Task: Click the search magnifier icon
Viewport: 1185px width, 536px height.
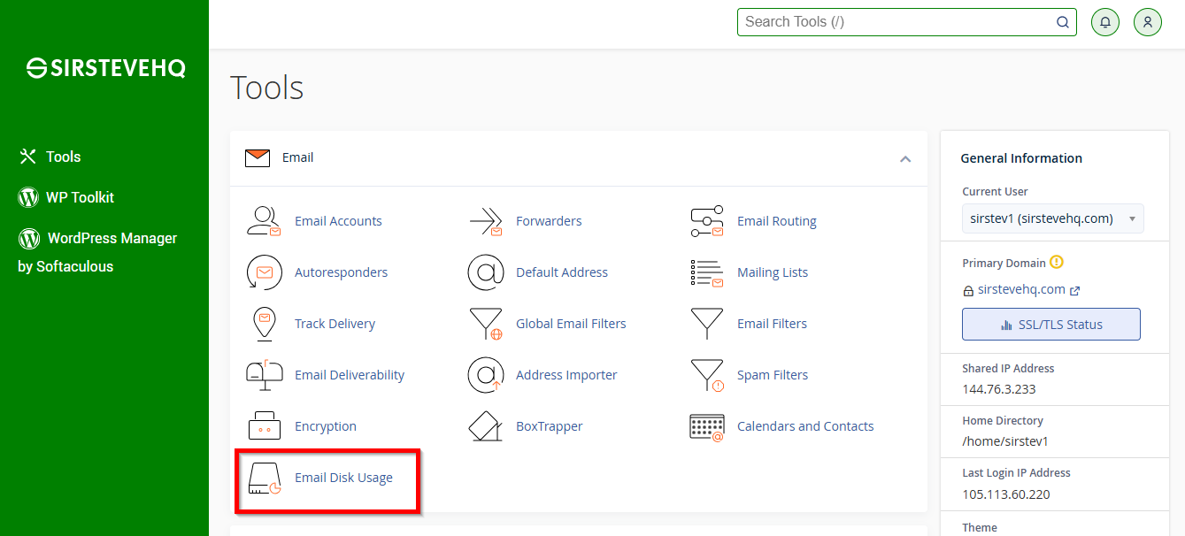Action: tap(1063, 22)
